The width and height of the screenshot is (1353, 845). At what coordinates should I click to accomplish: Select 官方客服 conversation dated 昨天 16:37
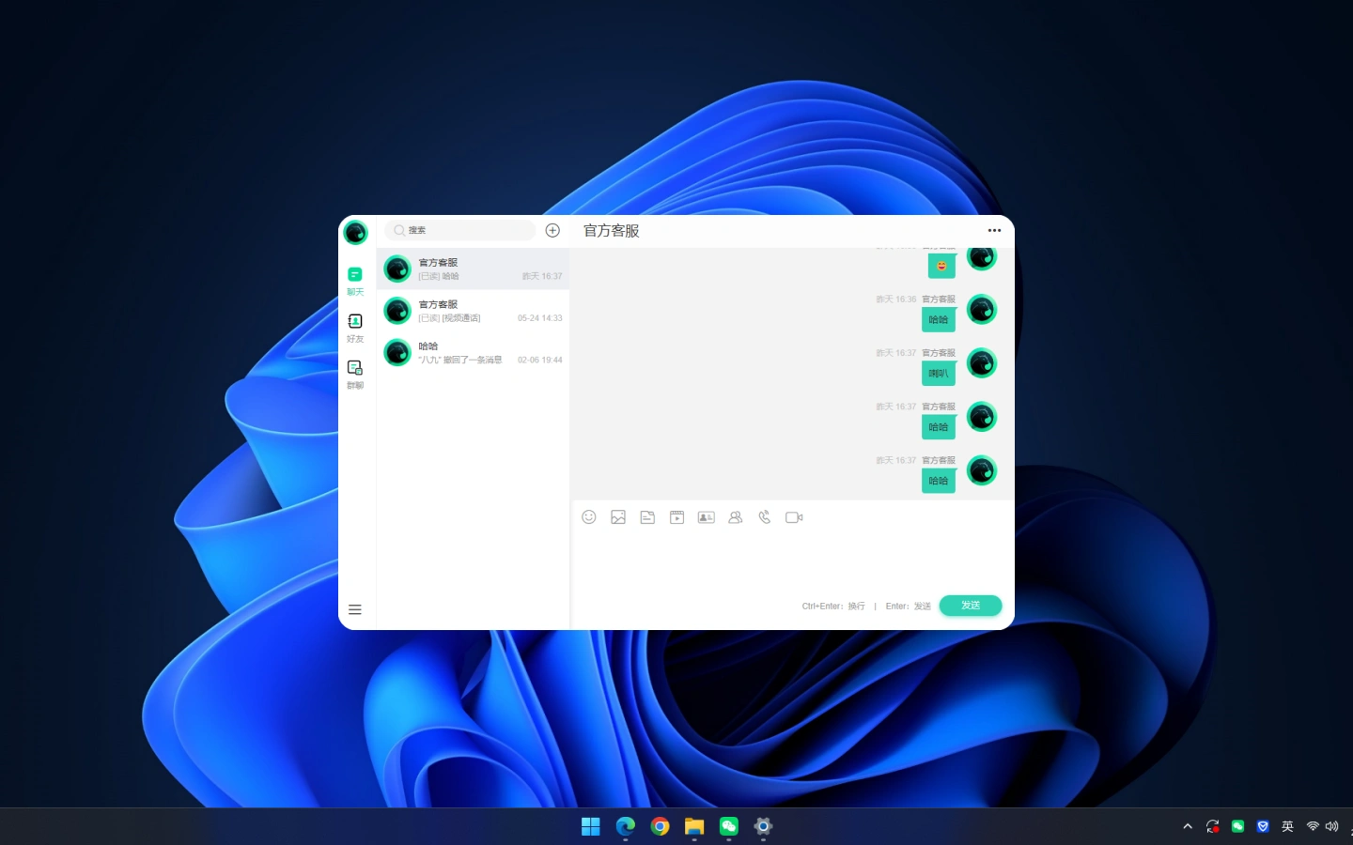click(473, 269)
